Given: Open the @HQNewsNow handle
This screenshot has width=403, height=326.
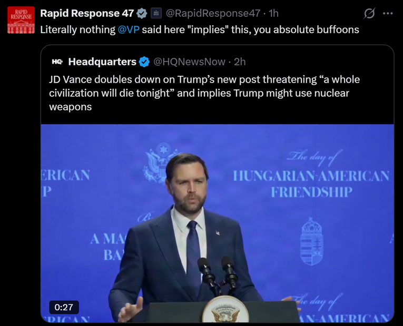Looking at the screenshot, I should point(189,62).
